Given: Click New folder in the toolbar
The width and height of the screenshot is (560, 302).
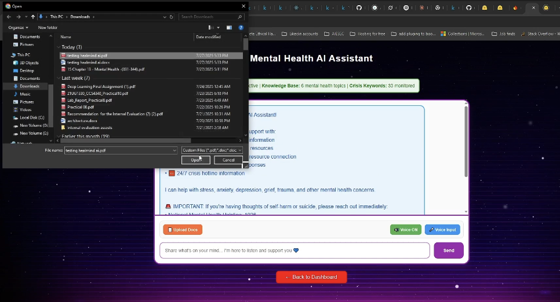Looking at the screenshot, I should pos(48,27).
